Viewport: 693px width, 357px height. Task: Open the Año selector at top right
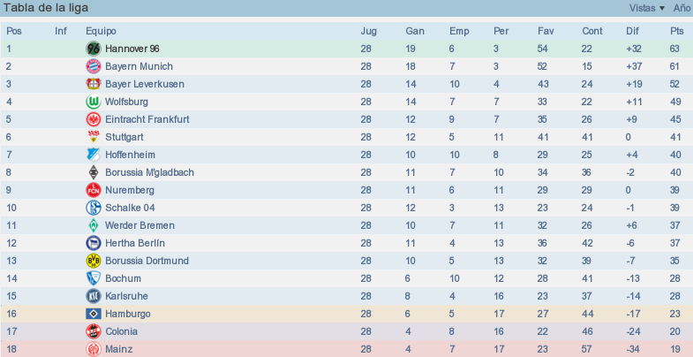pos(682,8)
